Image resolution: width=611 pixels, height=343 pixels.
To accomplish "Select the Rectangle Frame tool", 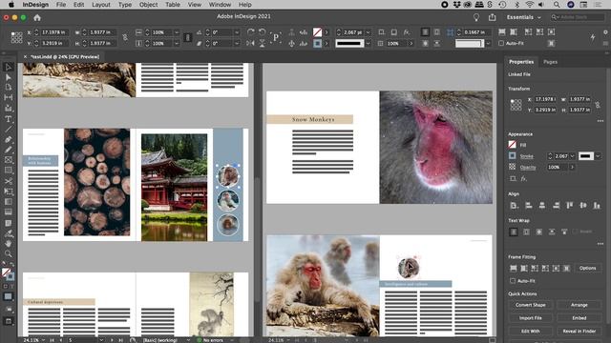I will click(x=9, y=160).
